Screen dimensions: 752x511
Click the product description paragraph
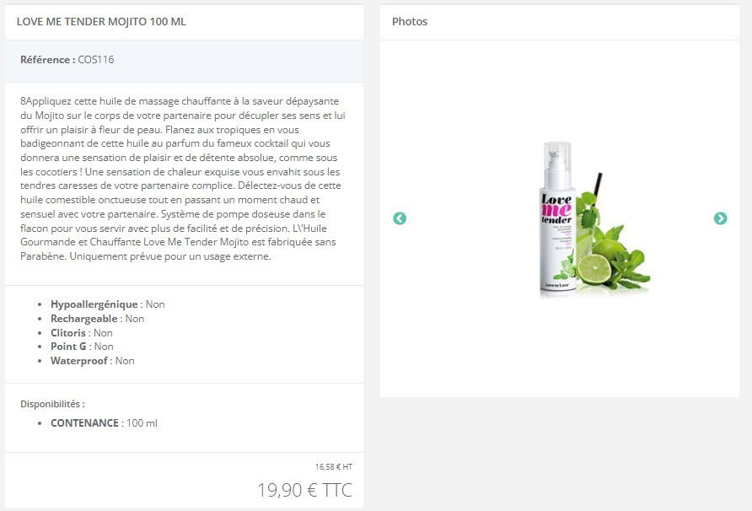tap(183, 179)
